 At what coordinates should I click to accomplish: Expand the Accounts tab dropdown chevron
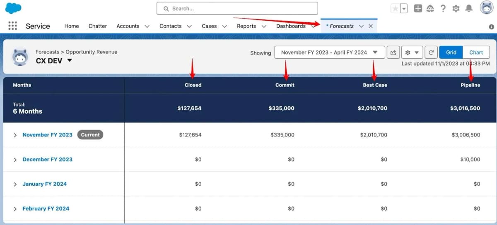(x=147, y=26)
